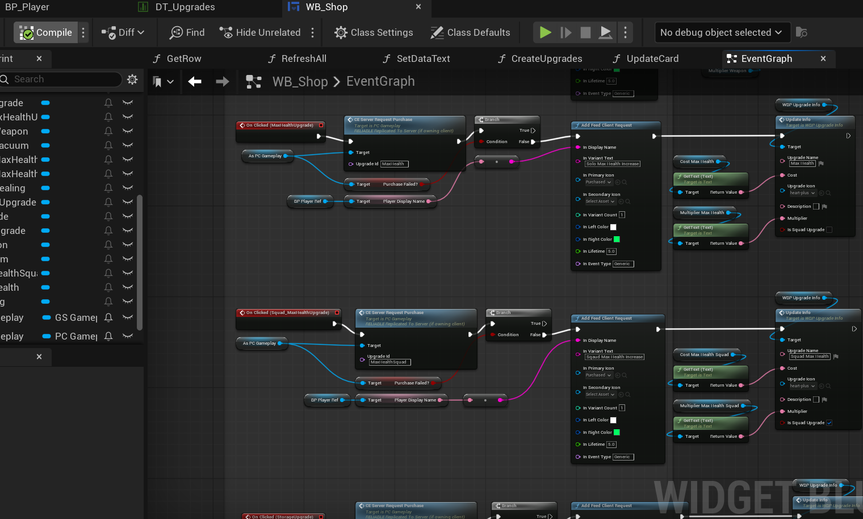The image size is (863, 519).
Task: Toggle eye visibility for Weapon variable
Action: click(x=128, y=131)
